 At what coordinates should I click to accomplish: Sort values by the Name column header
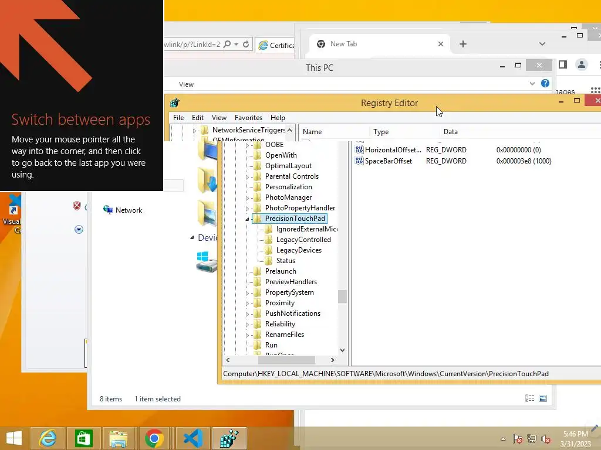point(333,132)
